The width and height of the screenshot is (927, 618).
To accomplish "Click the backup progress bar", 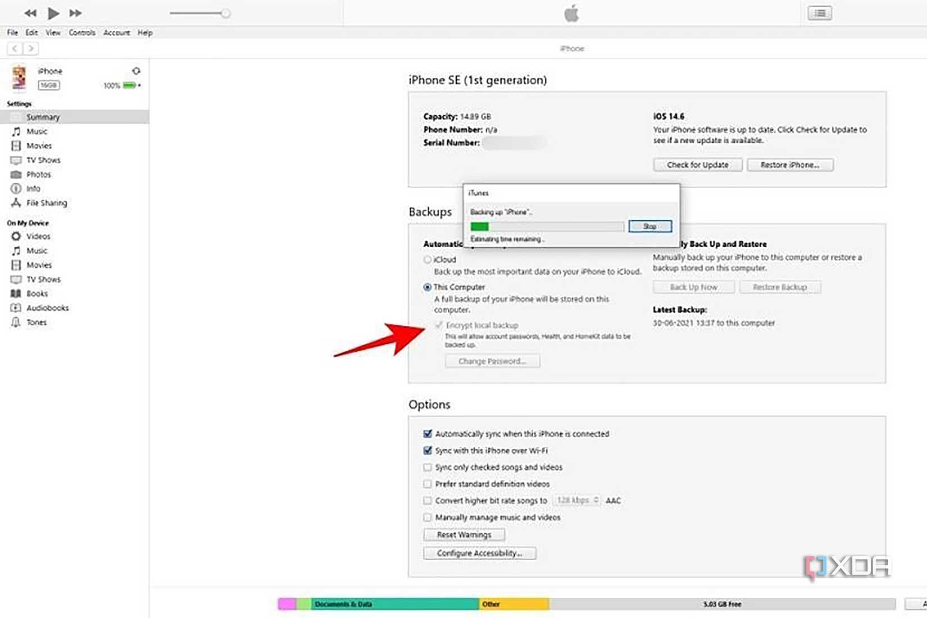I will pos(547,226).
